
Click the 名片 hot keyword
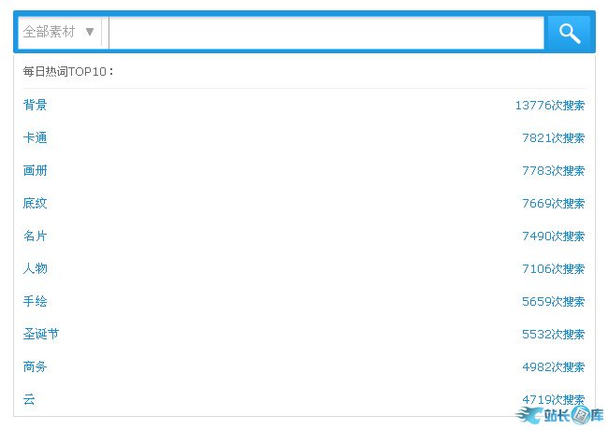click(36, 236)
